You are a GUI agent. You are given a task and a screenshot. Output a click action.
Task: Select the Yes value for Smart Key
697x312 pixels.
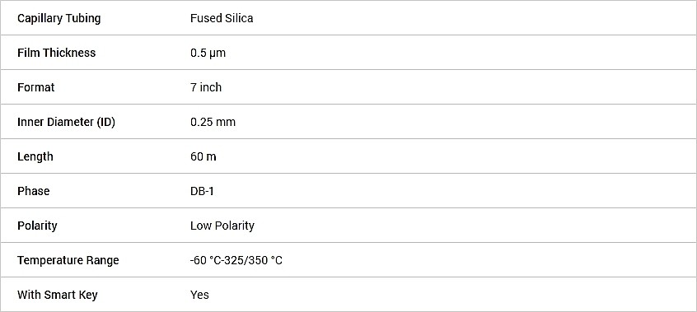pyautogui.click(x=199, y=295)
